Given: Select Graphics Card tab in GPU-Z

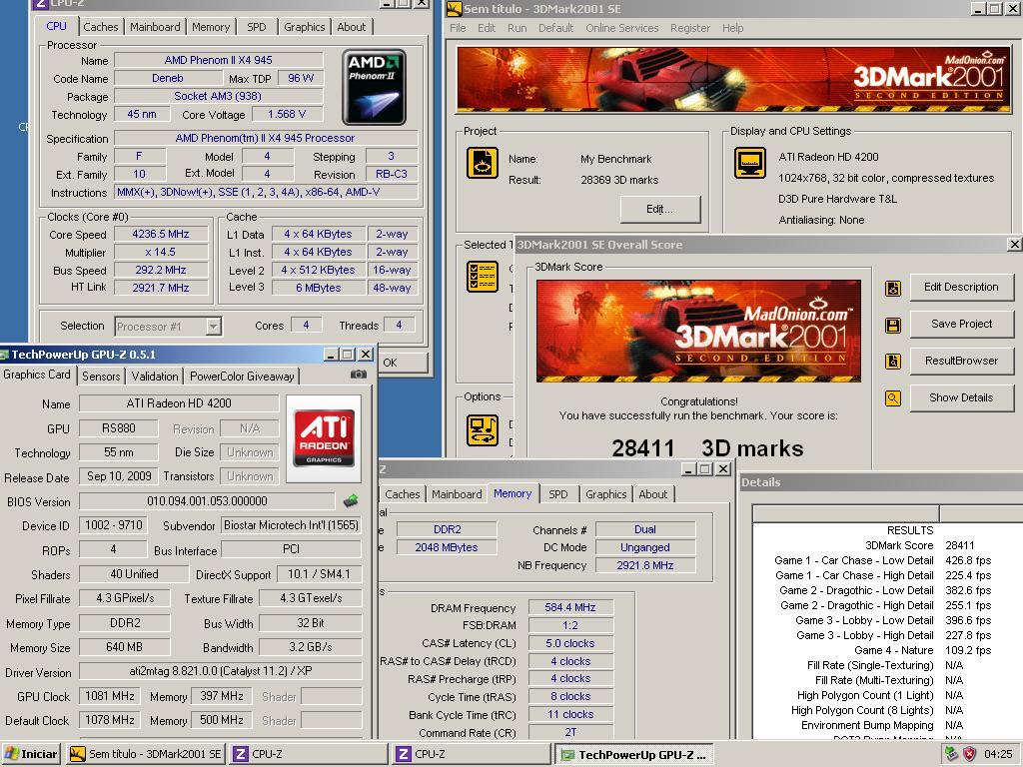Looking at the screenshot, I should 37,375.
